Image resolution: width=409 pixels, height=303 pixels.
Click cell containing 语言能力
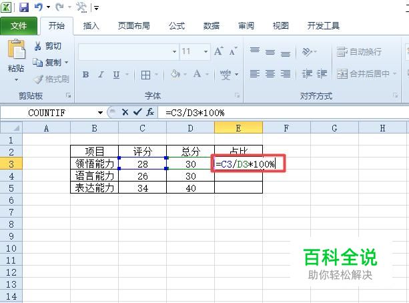tap(95, 176)
